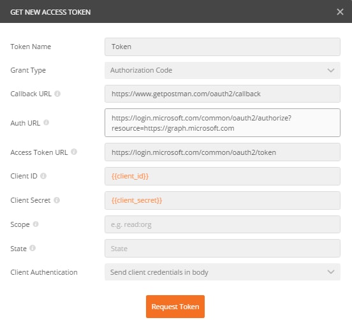Click the State input field
This screenshot has height=320, width=352.
click(223, 249)
